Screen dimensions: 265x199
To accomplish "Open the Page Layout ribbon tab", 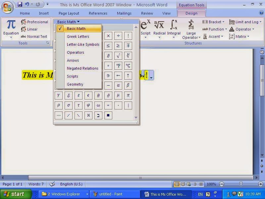I will click(x=69, y=13).
